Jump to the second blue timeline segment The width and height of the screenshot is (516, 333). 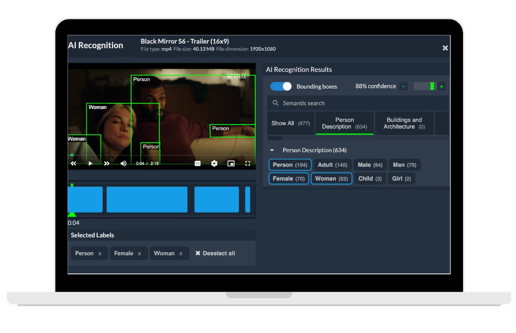(147, 199)
